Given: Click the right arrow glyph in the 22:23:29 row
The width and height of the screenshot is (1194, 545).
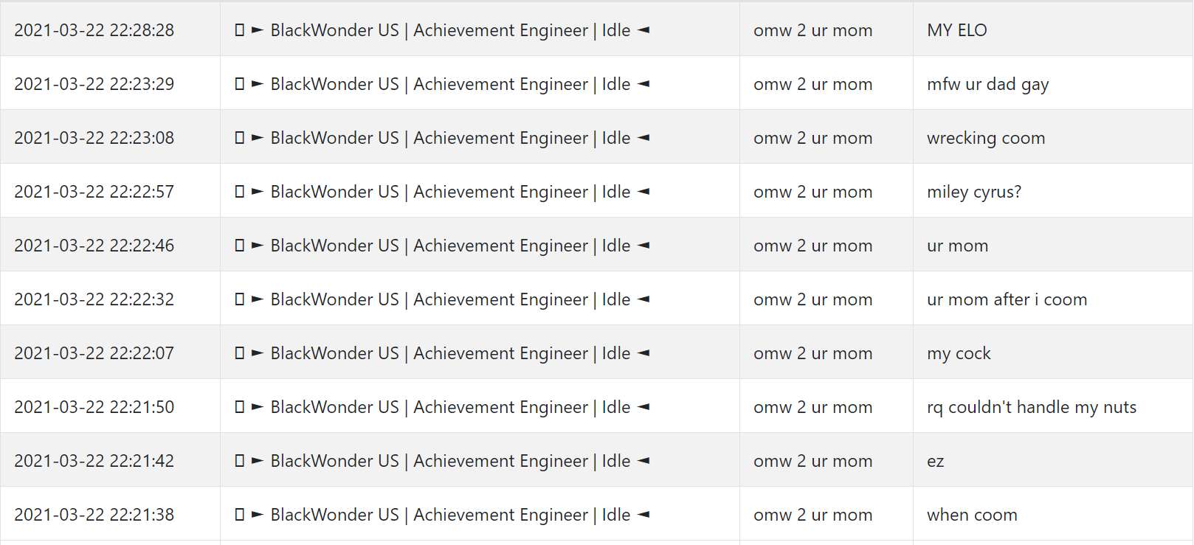Looking at the screenshot, I should (258, 84).
